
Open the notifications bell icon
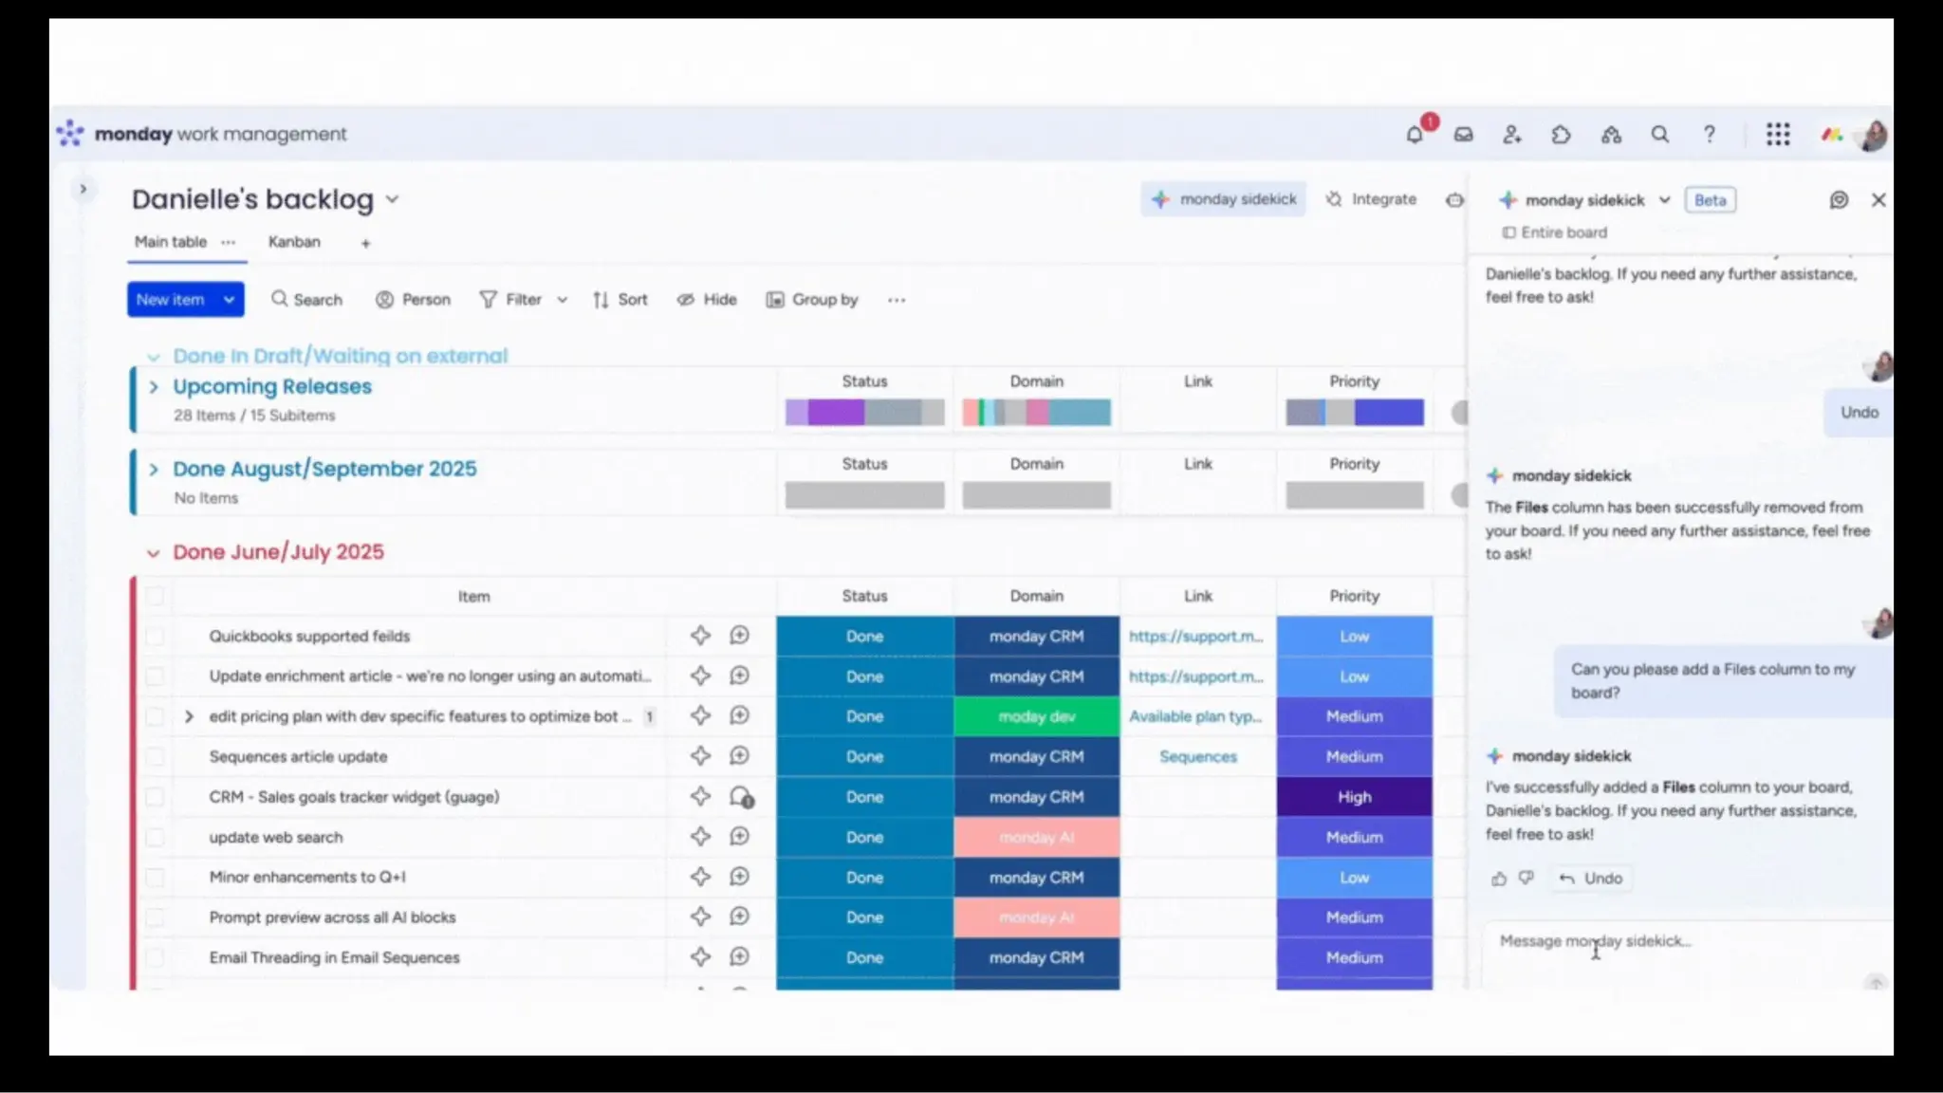pyautogui.click(x=1414, y=135)
